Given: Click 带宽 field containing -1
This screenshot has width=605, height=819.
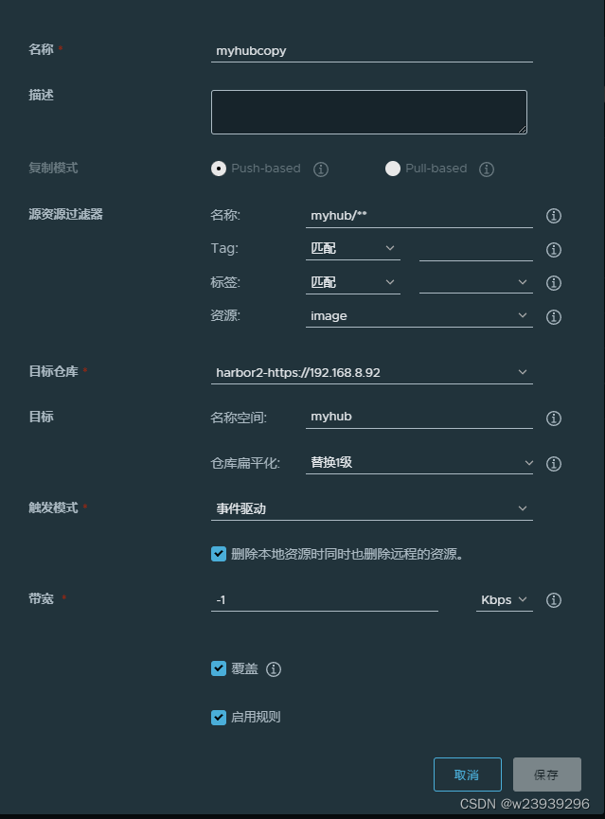Looking at the screenshot, I should pos(325,600).
